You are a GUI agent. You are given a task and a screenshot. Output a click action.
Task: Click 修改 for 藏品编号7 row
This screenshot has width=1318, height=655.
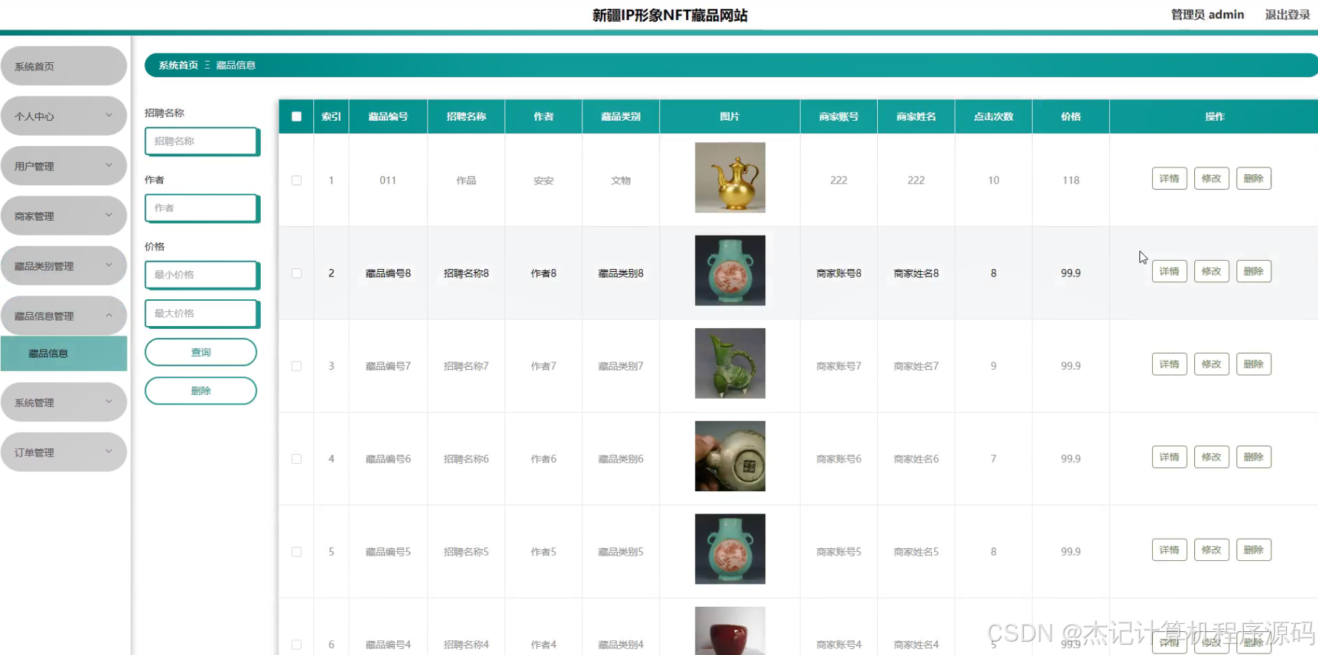(x=1211, y=365)
